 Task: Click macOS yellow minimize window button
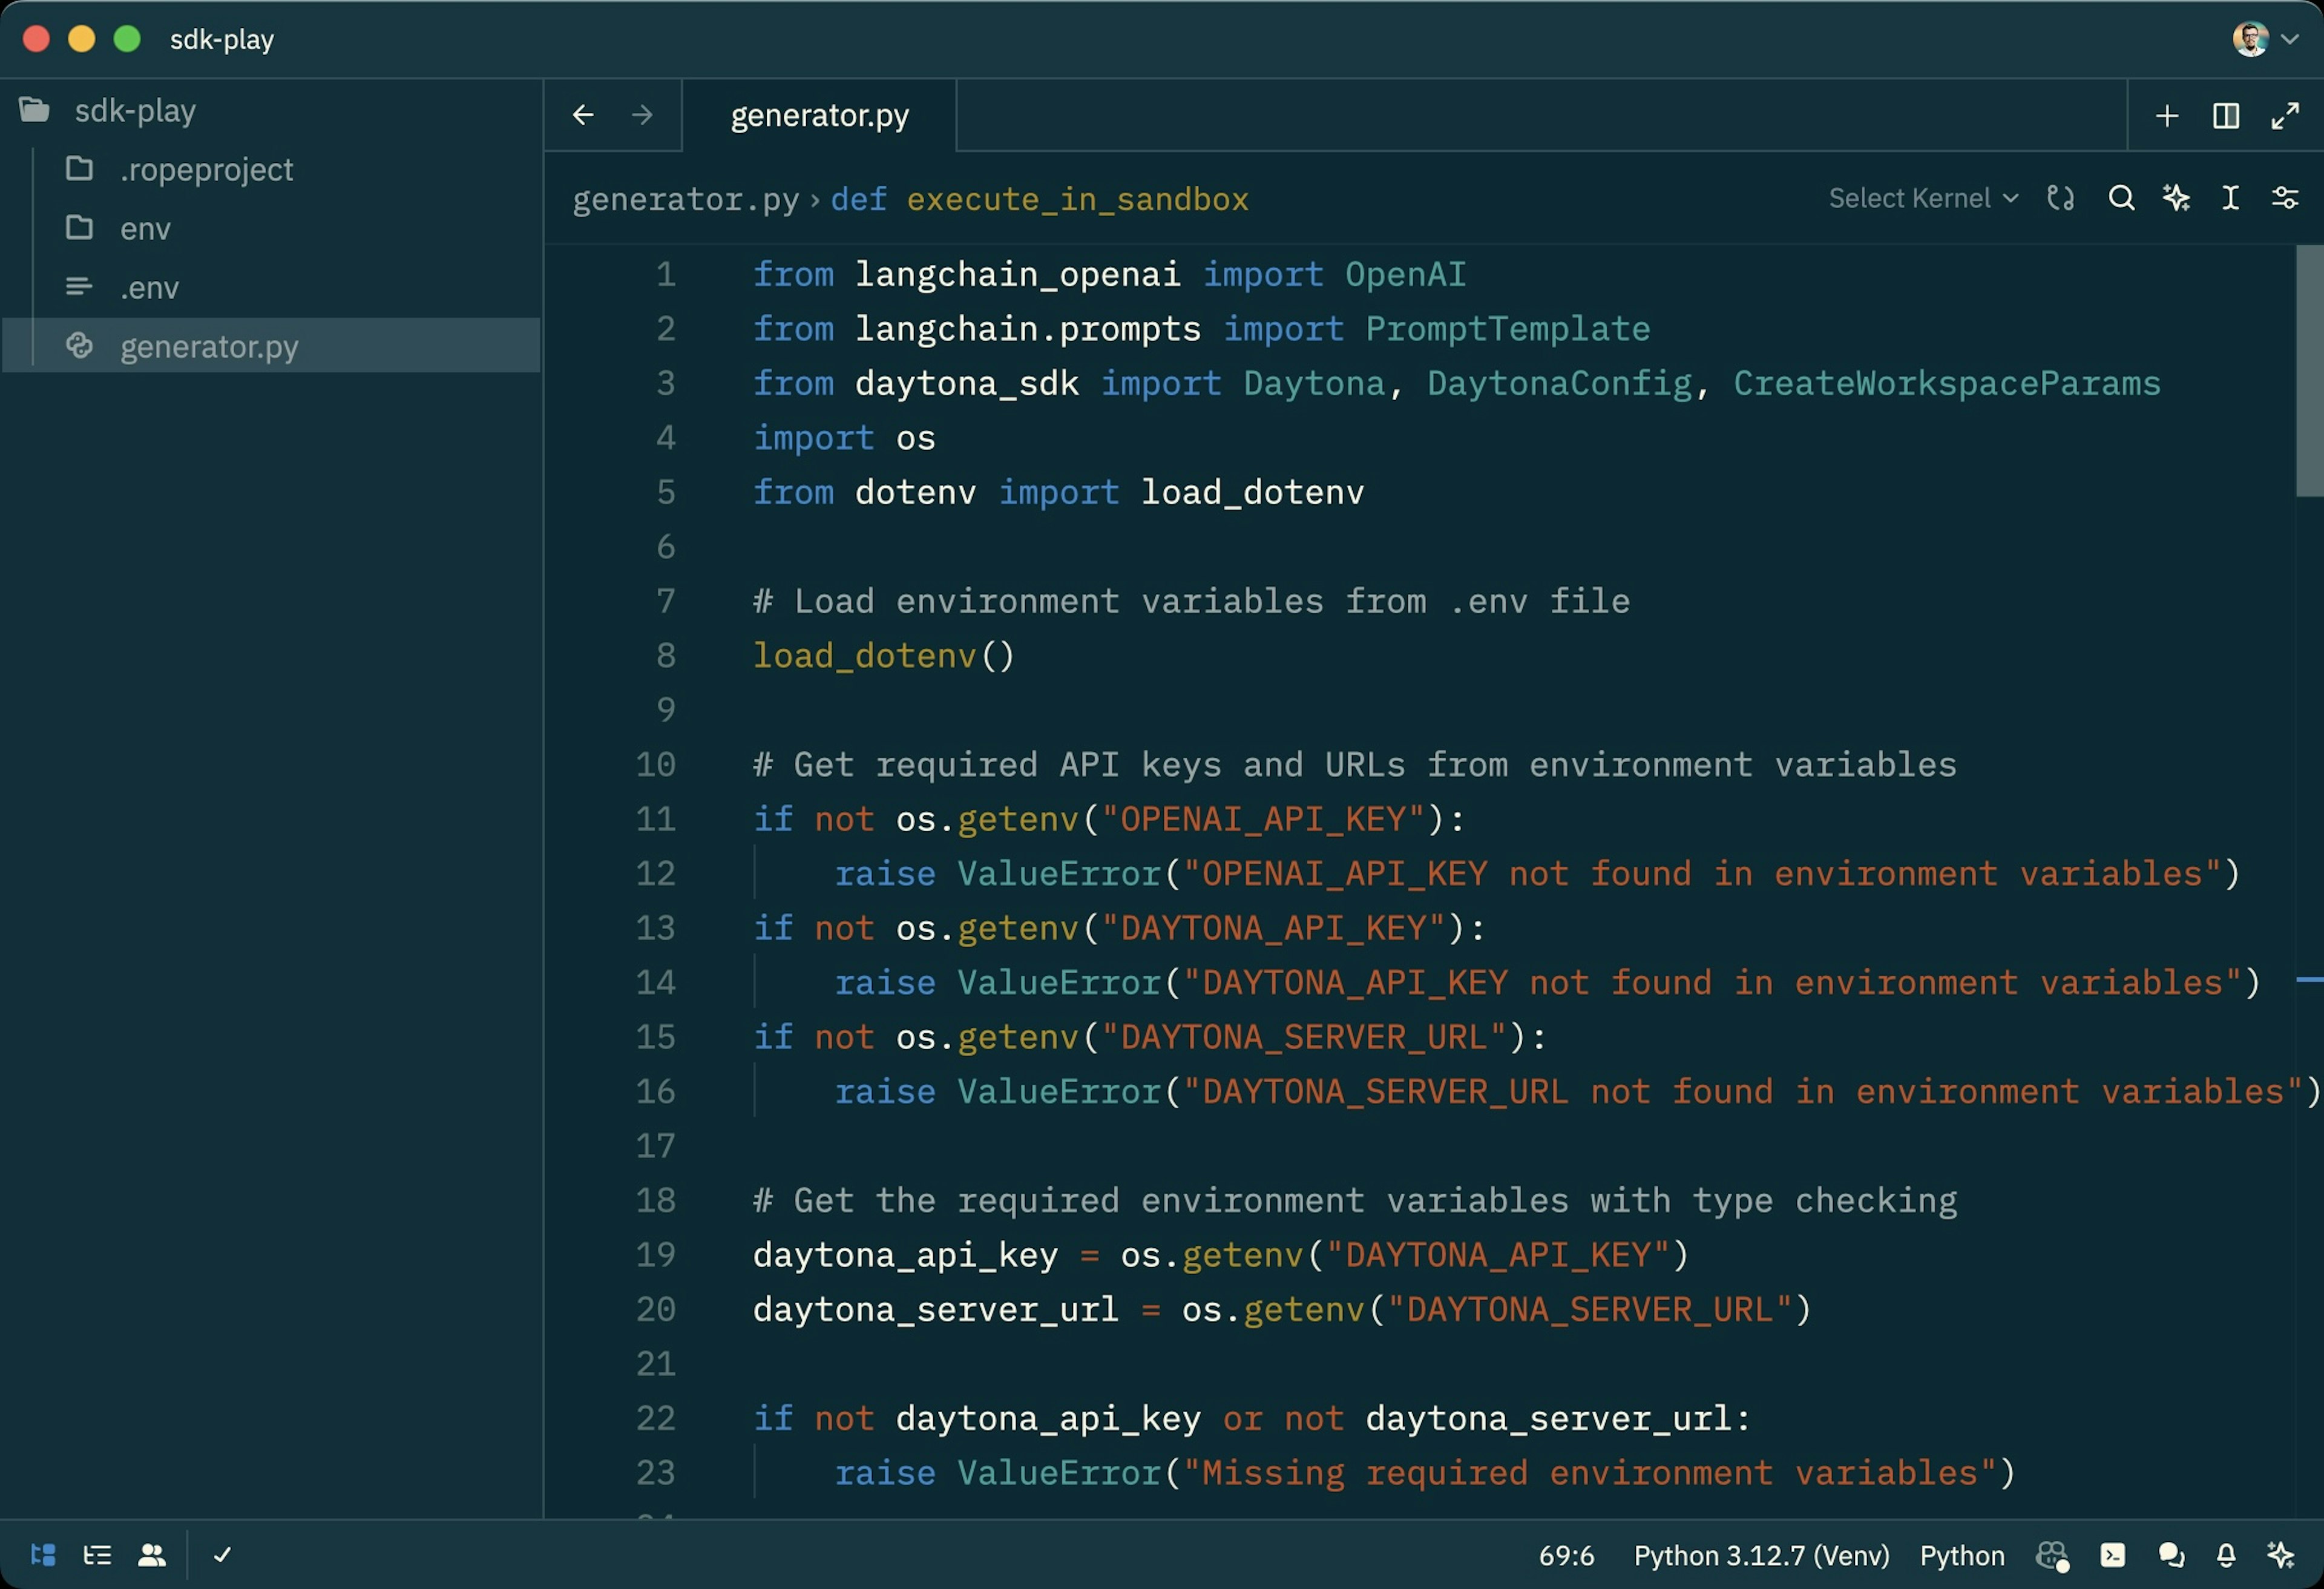point(82,39)
